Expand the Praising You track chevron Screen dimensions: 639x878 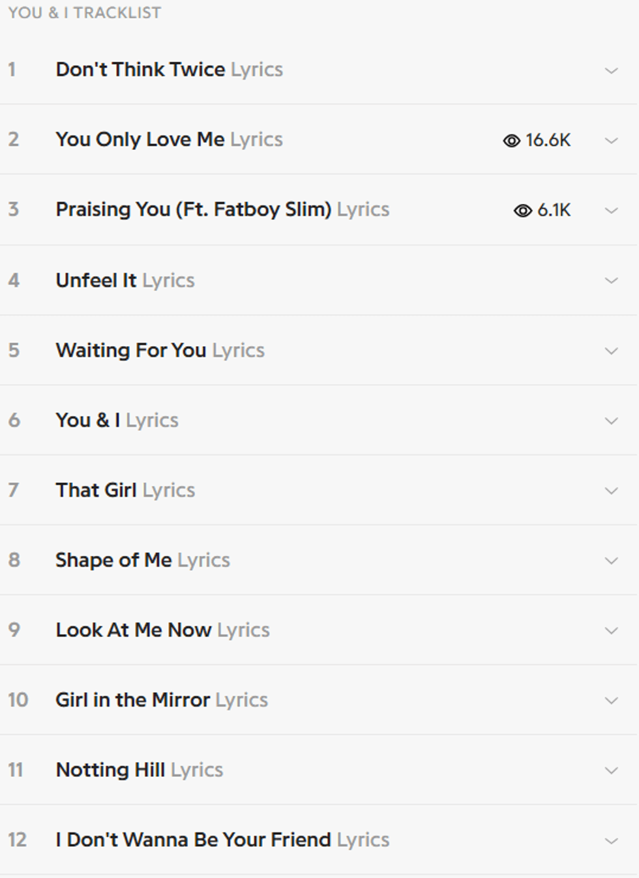pos(611,211)
